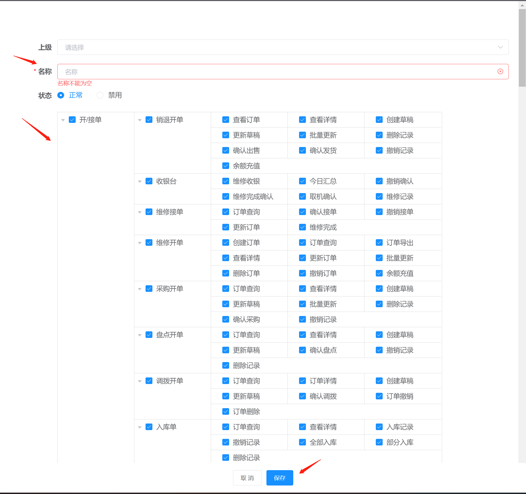Uncheck 确认调拨 permission checkbox
This screenshot has width=526, height=494.
point(303,396)
